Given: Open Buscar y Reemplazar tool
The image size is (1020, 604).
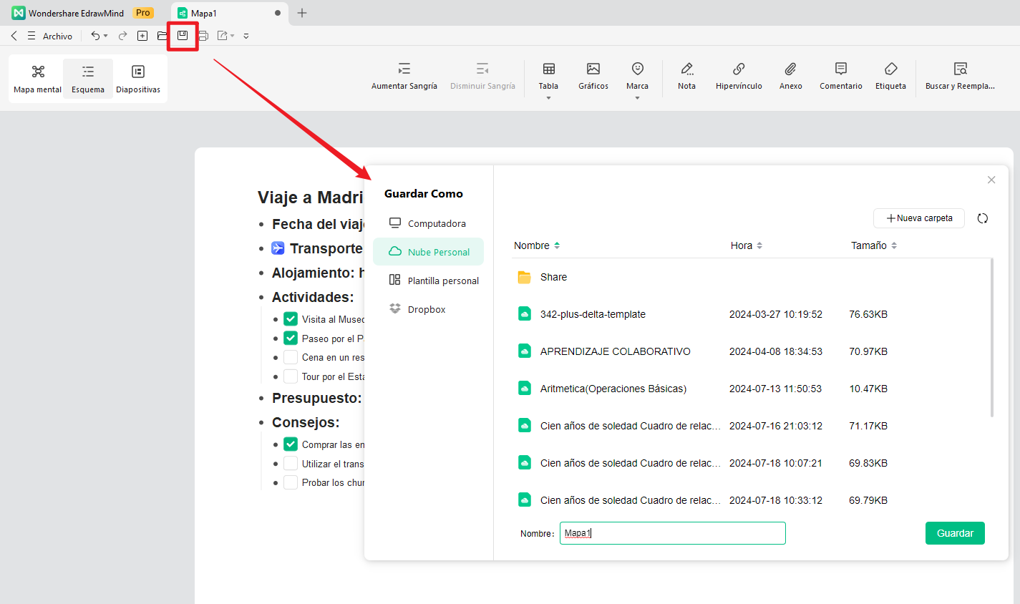Looking at the screenshot, I should coord(960,77).
